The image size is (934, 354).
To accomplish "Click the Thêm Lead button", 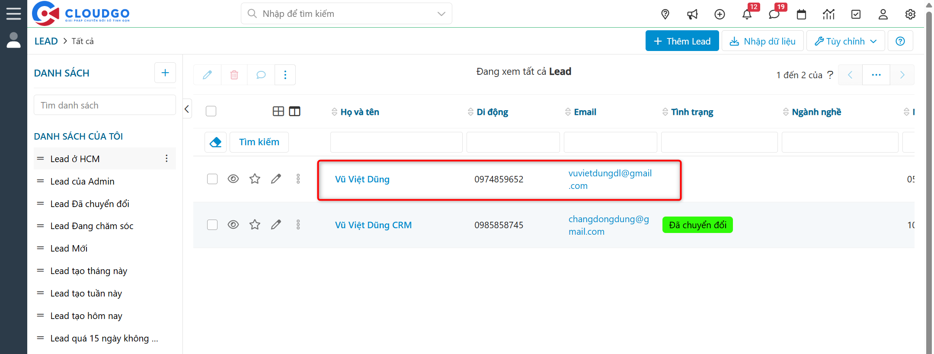I will [x=682, y=41].
